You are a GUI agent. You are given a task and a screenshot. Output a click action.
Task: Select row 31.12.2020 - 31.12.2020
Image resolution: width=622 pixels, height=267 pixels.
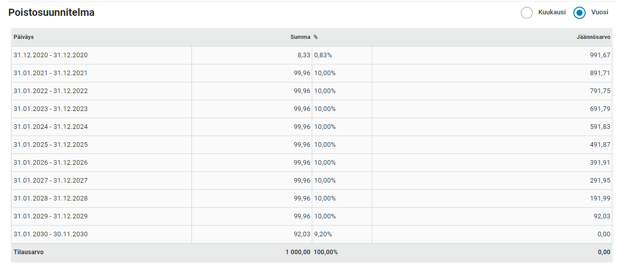[x=51, y=55]
